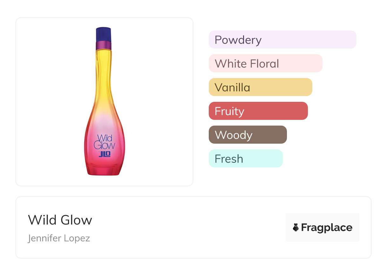Choose the mint Fresh accord bar
Viewport: 387px width, 274px height.
point(245,159)
